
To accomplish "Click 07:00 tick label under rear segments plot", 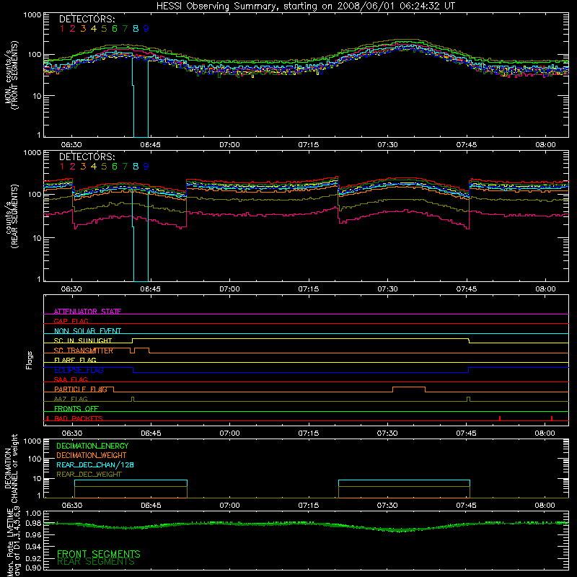I will [229, 289].
